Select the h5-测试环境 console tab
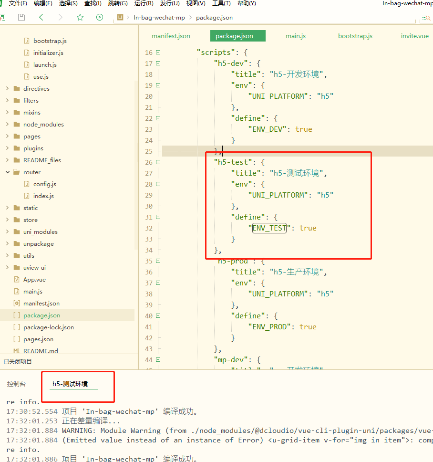The height and width of the screenshot is (462, 433). tap(70, 384)
